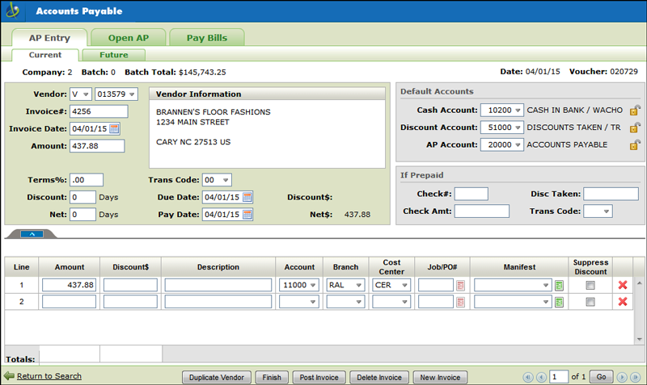The image size is (647, 385).
Task: Click the AP Account lock icon
Action: point(635,145)
